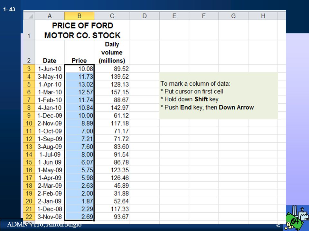This screenshot has height=231, width=309.
Task: Click the price cell 10.00
Action: [79, 115]
